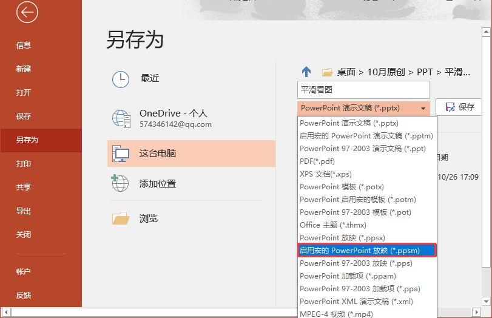Choose PowerPoint 97-2003 加载项 (*.ppa)

coord(367,289)
